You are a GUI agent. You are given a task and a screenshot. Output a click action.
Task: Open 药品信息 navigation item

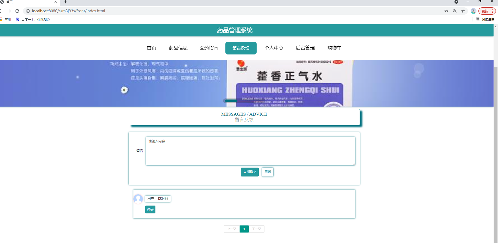pos(178,48)
